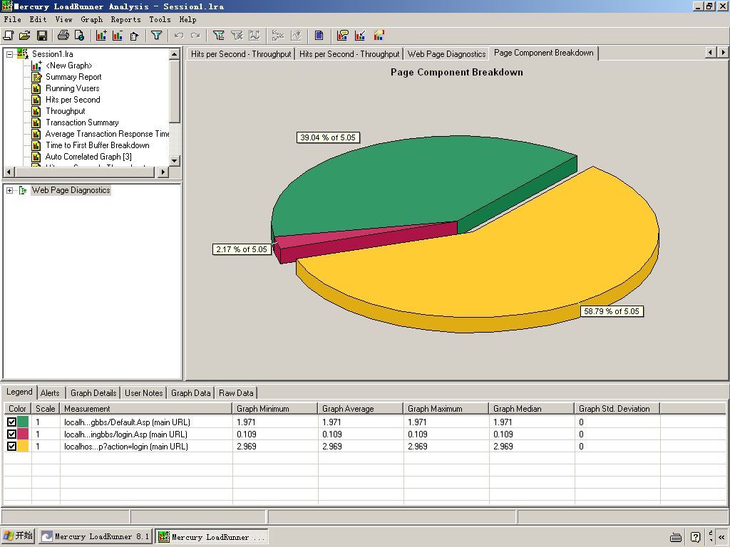
Task: Collapse the Session1.lra tree node
Action: click(9, 54)
